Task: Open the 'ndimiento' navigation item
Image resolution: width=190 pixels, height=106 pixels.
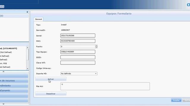Action: coord(14,86)
